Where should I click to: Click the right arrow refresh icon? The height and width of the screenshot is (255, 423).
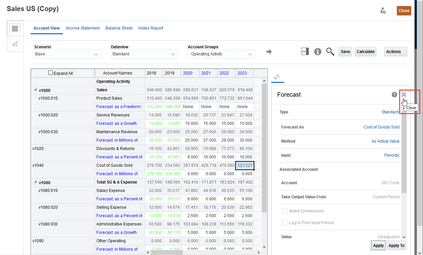[x=269, y=52]
